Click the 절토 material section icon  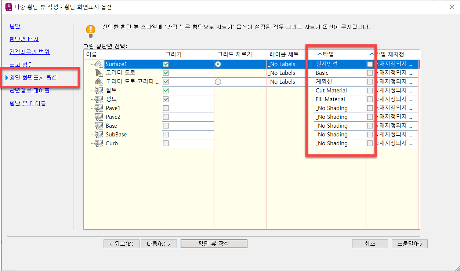point(99,91)
